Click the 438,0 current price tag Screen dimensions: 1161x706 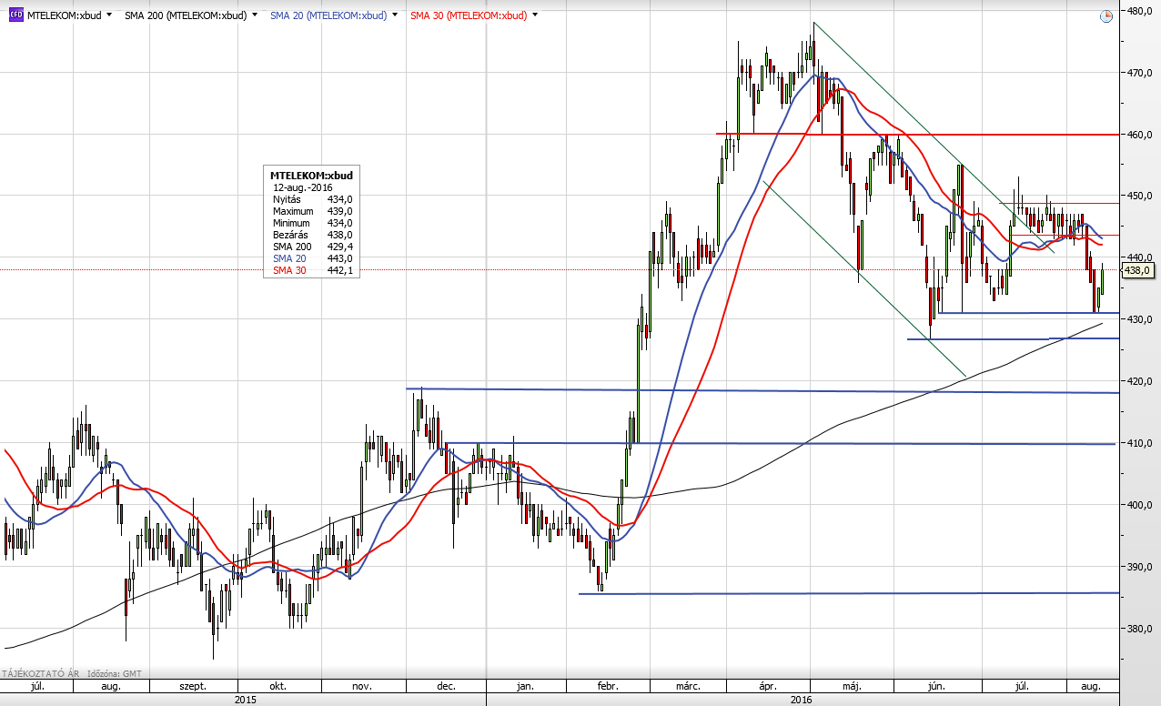click(1138, 270)
